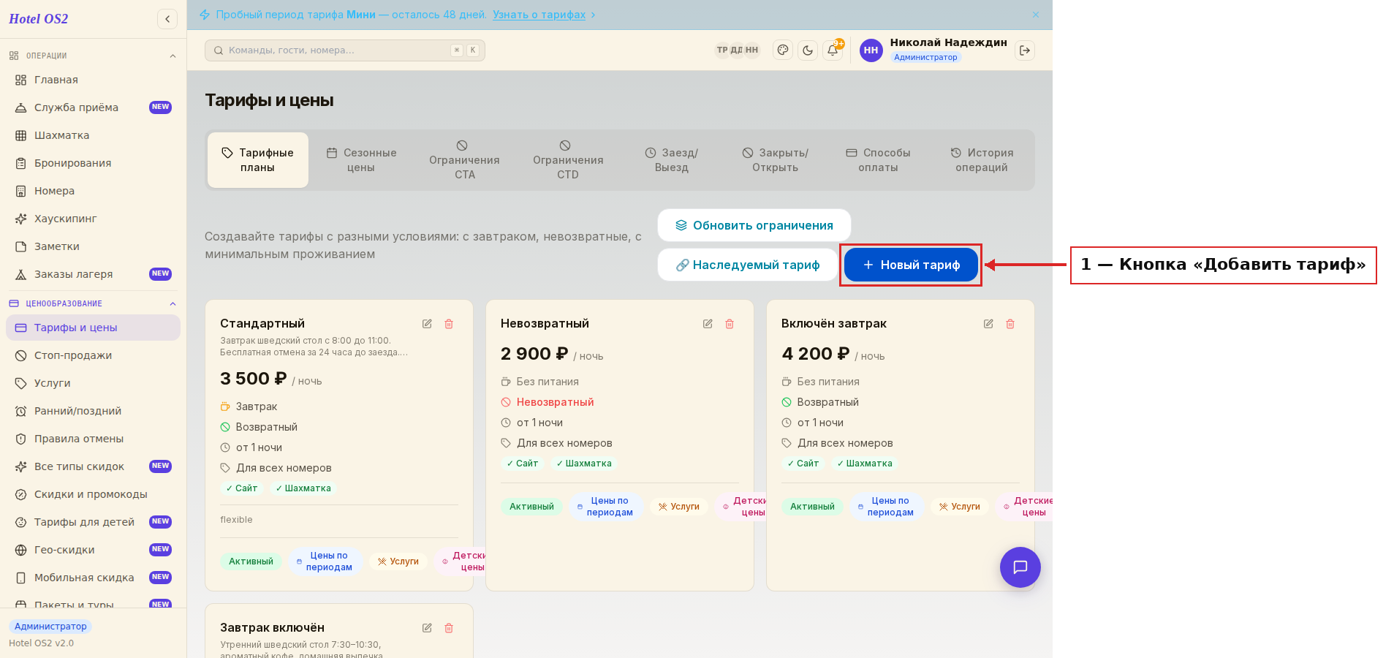Image resolution: width=1394 pixels, height=658 pixels.
Task: Click the ТР team avatar in header
Action: (722, 50)
